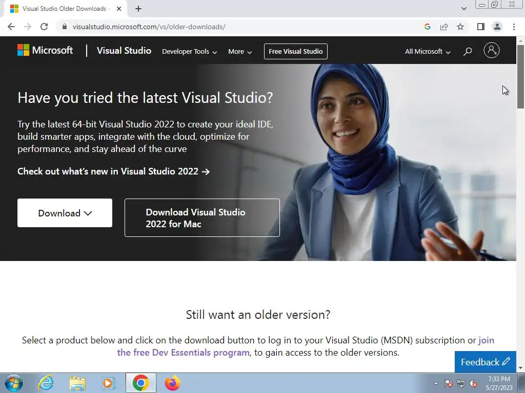Open File Explorer from taskbar
525x393 pixels.
click(x=77, y=383)
